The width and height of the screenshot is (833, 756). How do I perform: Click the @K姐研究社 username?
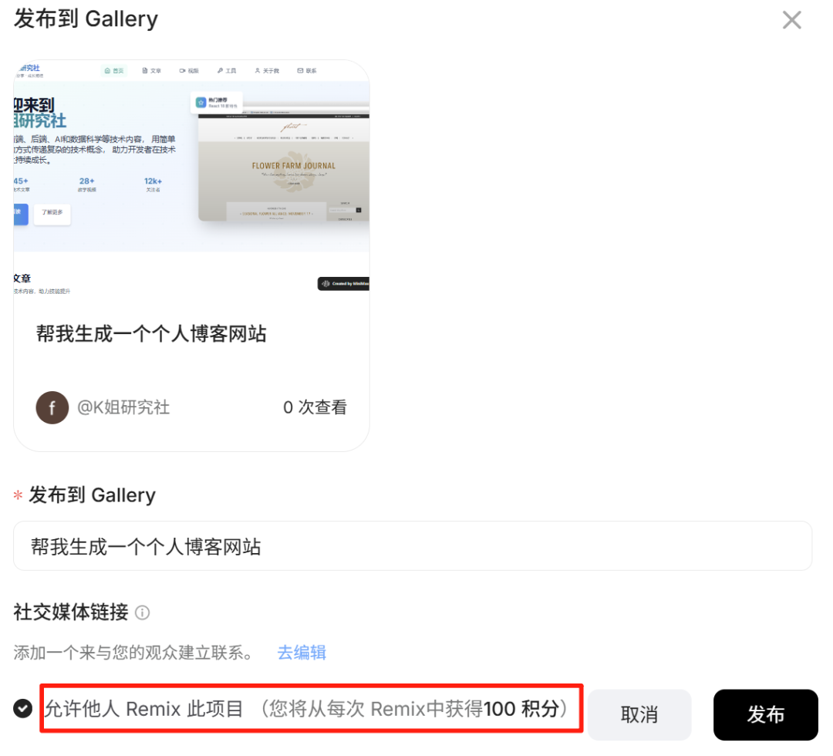tap(123, 407)
